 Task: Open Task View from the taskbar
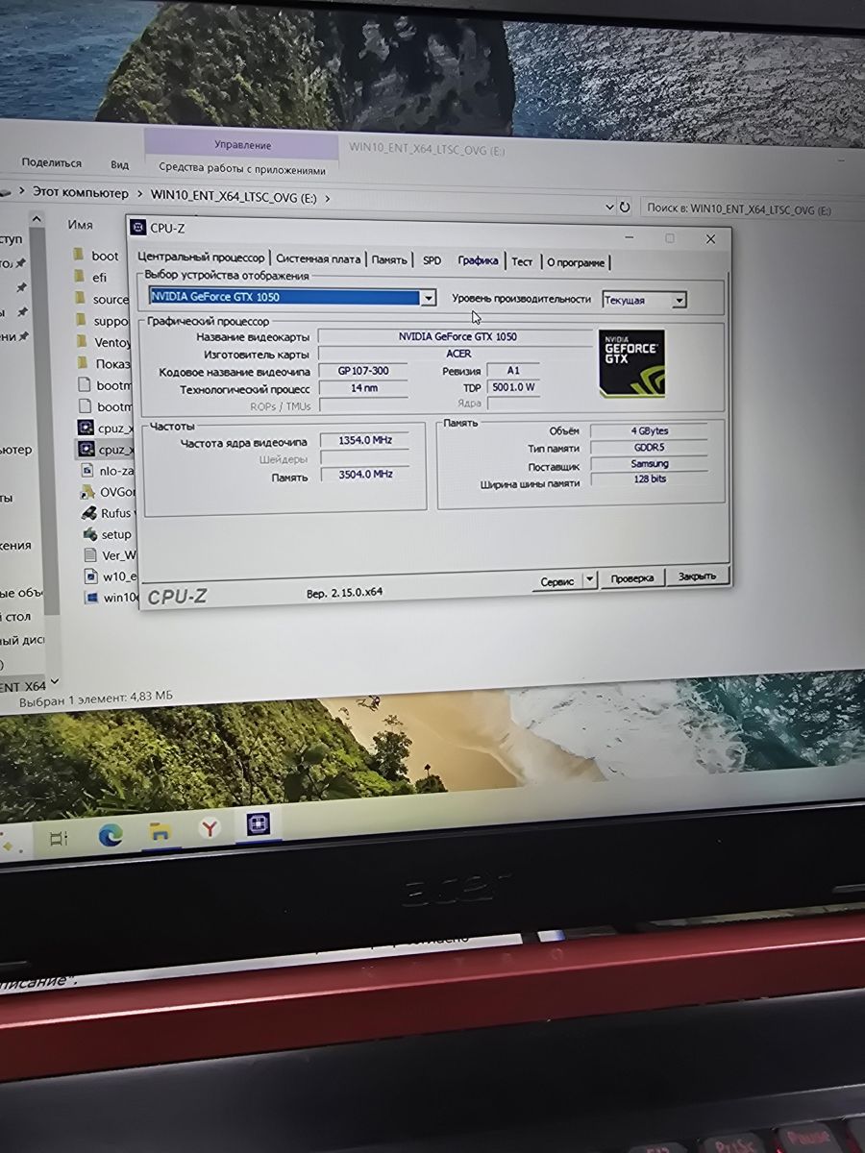[x=58, y=836]
